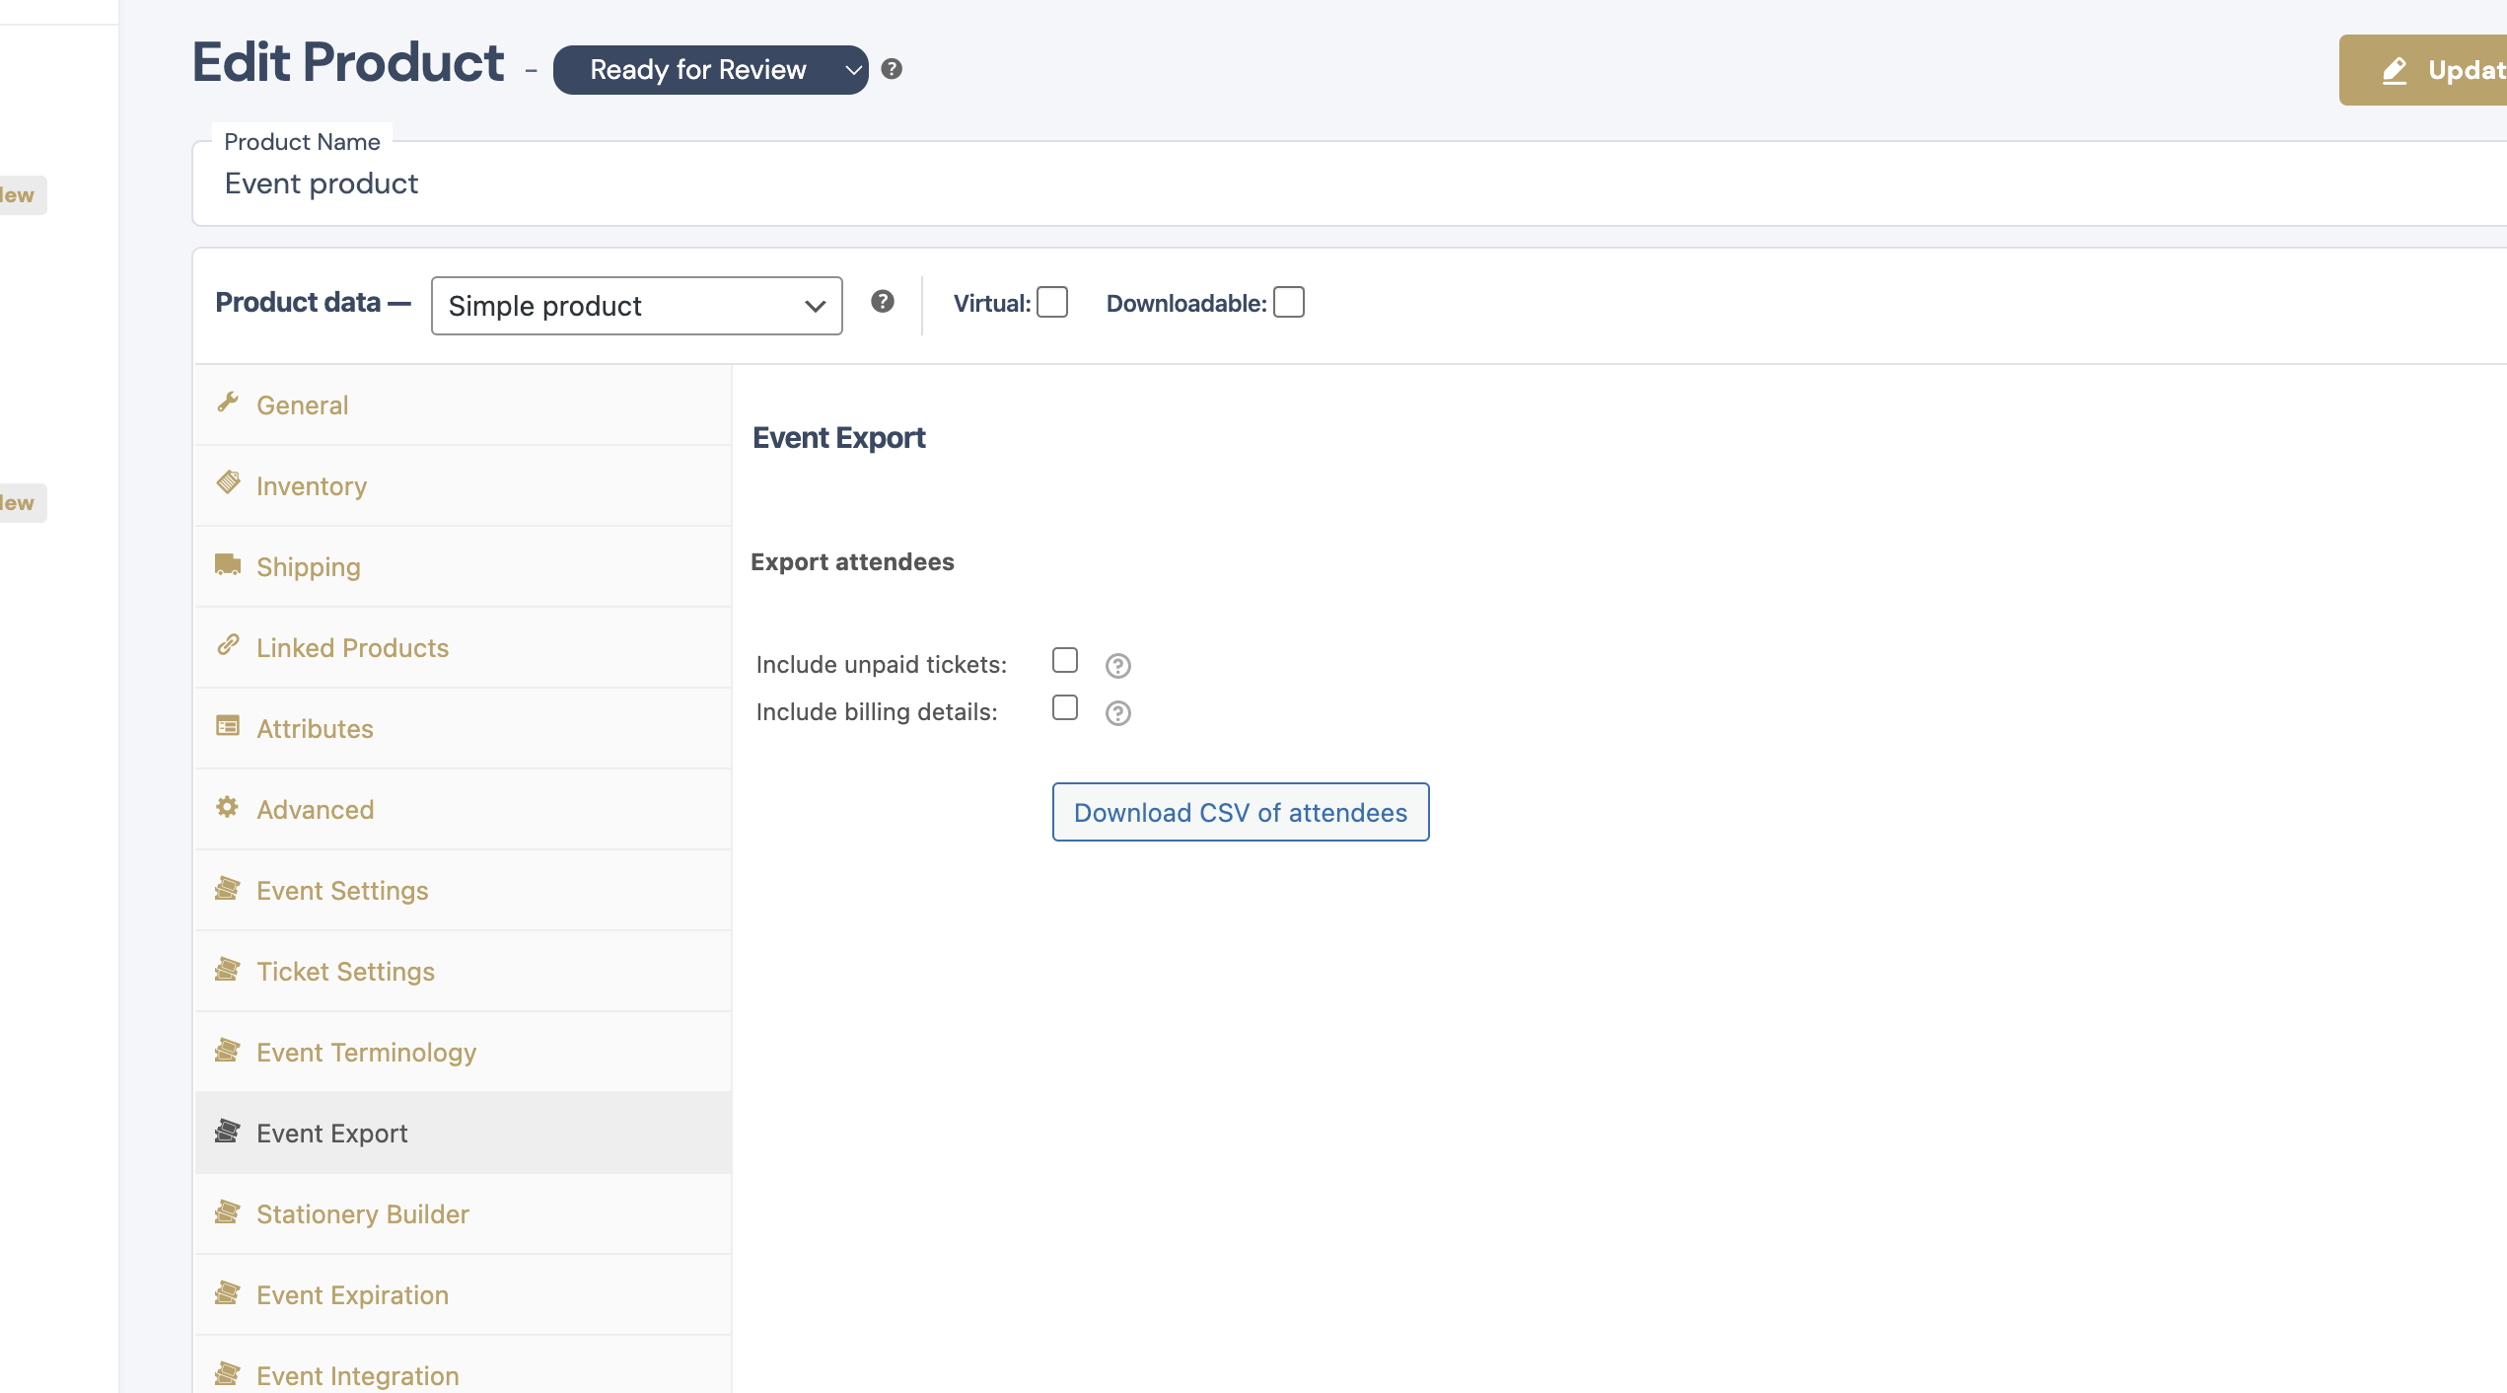Click Download CSV of attendees button

pyautogui.click(x=1241, y=812)
